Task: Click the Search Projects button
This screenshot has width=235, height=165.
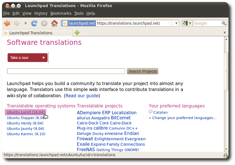Action: [x=143, y=71]
